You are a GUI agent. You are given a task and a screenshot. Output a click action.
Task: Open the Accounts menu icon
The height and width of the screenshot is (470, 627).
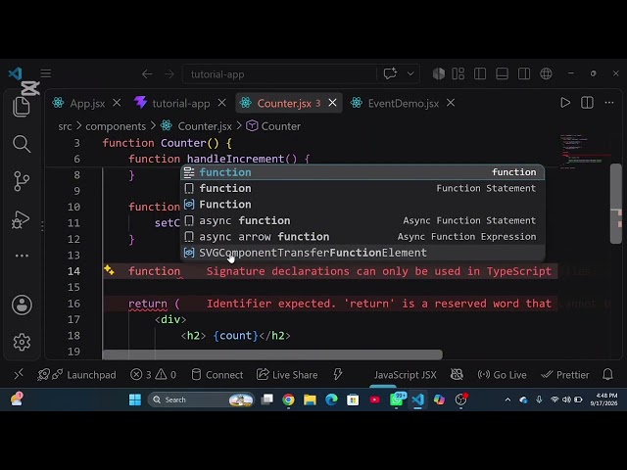22,305
